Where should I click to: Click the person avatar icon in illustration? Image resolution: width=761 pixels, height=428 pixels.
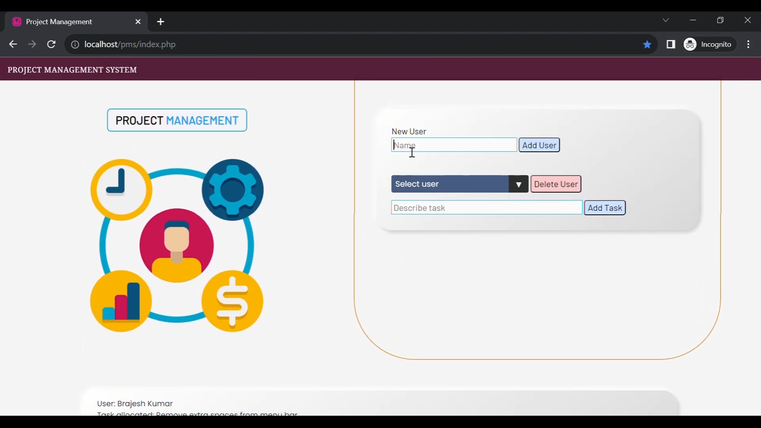point(177,246)
